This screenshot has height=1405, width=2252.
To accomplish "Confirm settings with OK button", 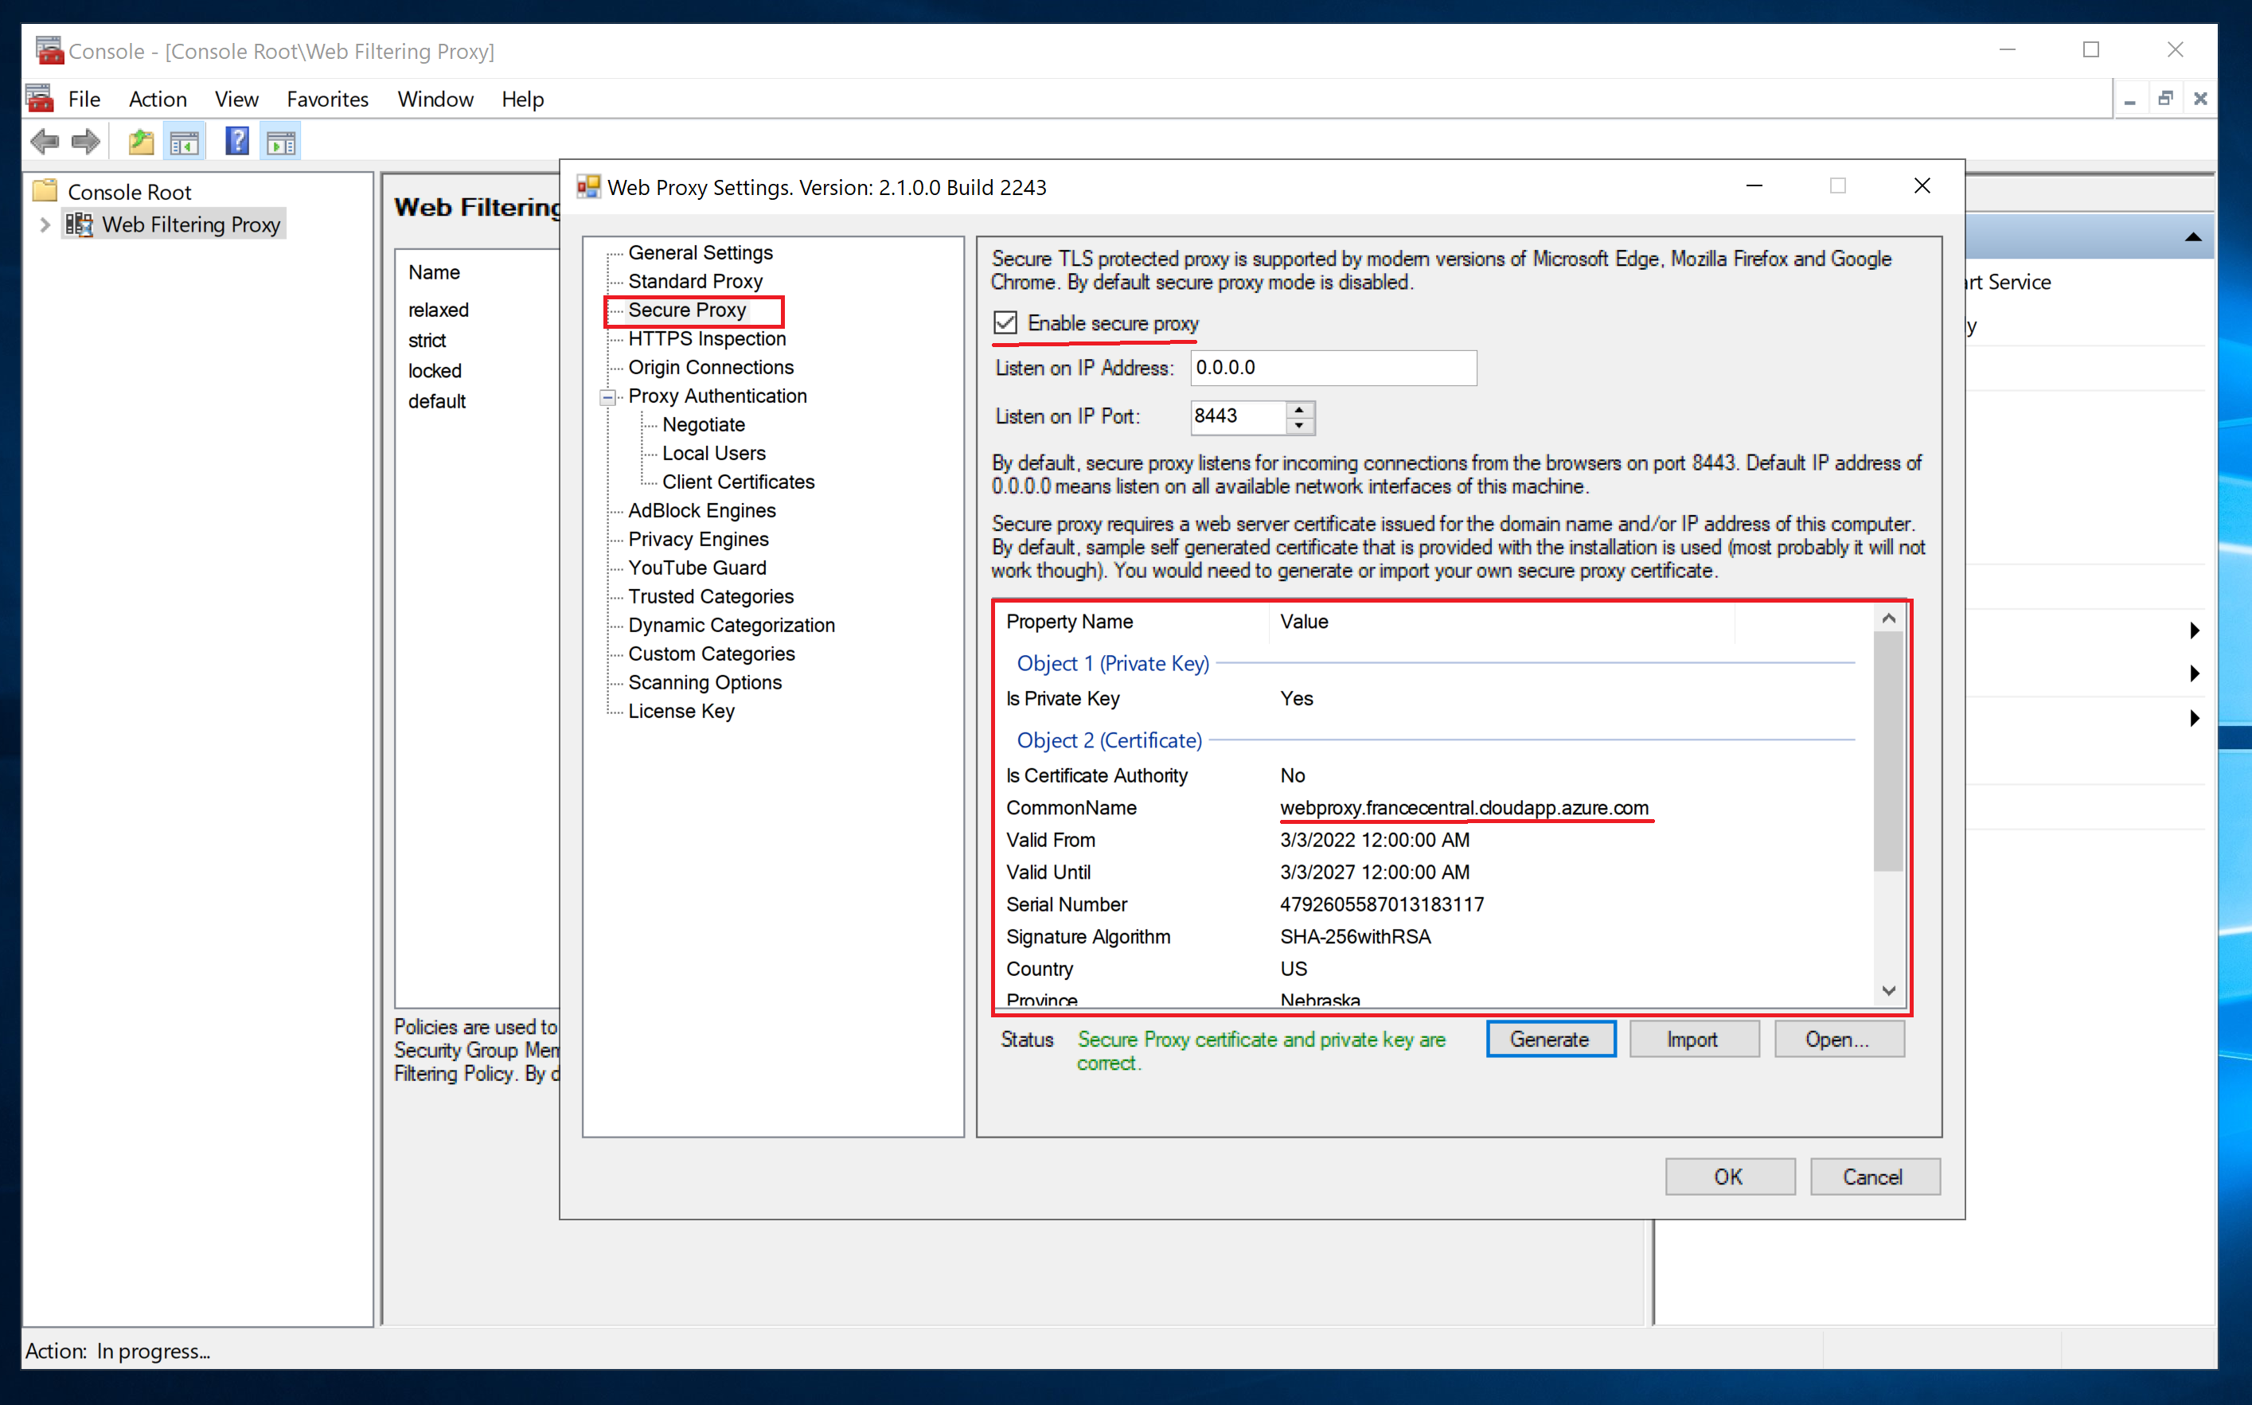I will (x=1729, y=1177).
